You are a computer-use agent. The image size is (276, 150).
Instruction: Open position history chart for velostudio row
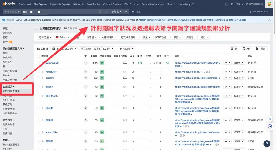(x=227, y=72)
